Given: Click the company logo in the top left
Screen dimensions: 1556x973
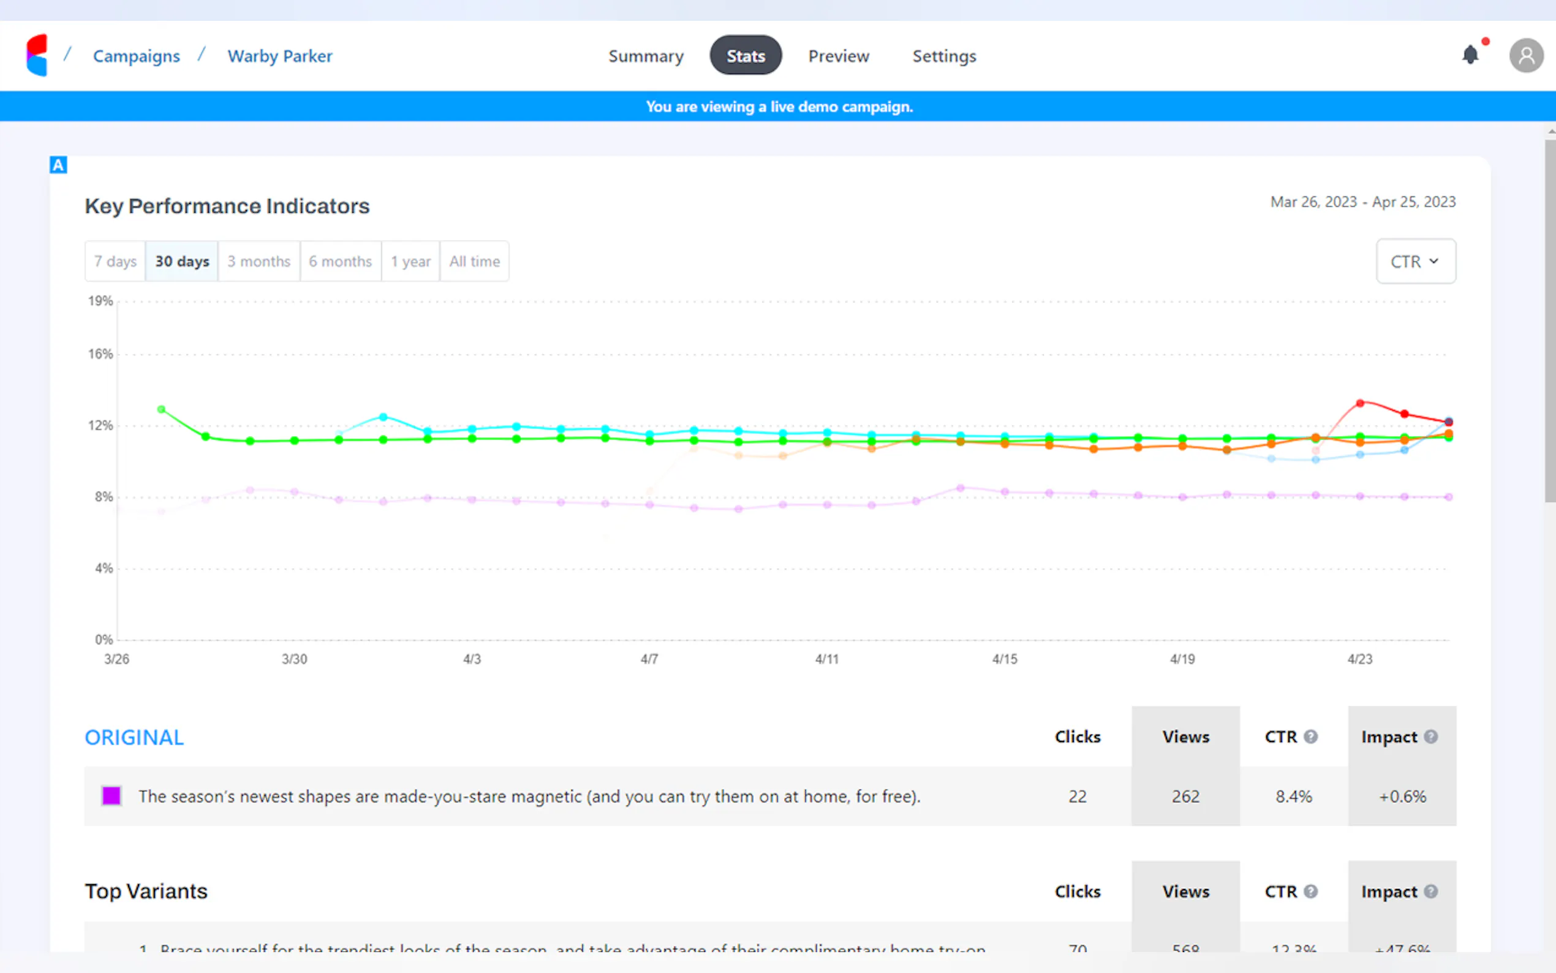Looking at the screenshot, I should (37, 55).
